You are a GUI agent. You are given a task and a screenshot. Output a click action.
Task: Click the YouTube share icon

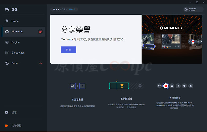coord(166,86)
